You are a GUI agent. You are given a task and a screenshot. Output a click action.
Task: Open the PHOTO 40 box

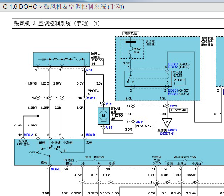178,110
